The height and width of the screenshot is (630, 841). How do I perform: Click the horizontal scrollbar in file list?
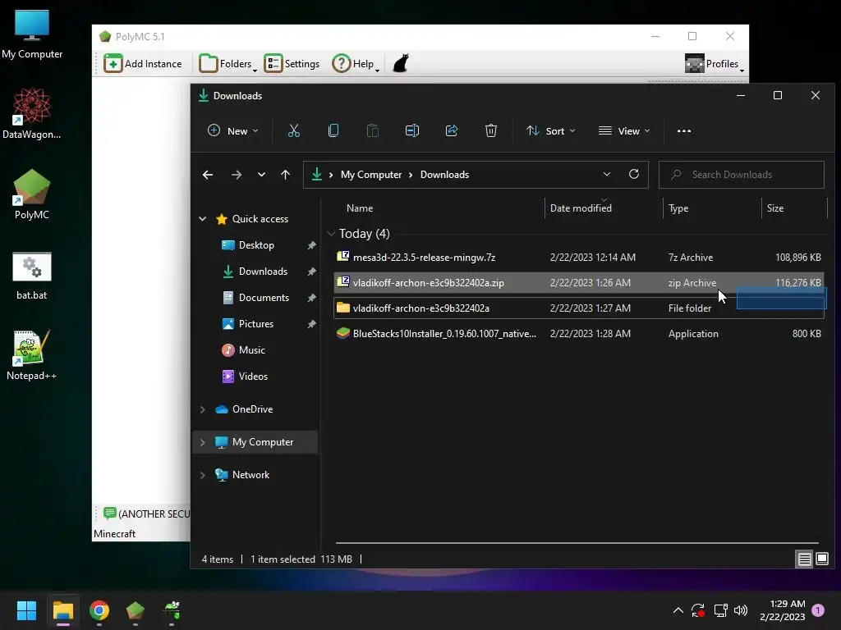[577, 543]
